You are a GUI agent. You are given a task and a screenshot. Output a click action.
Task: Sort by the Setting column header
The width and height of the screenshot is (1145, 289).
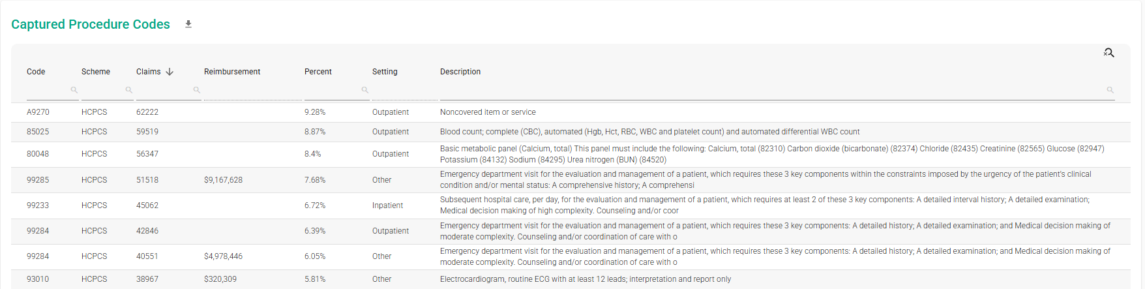385,72
